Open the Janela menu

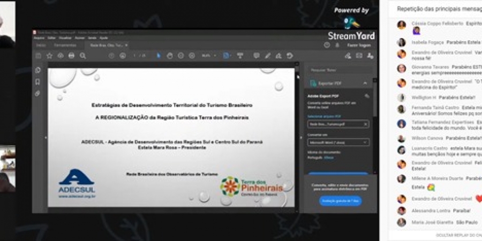92,38
